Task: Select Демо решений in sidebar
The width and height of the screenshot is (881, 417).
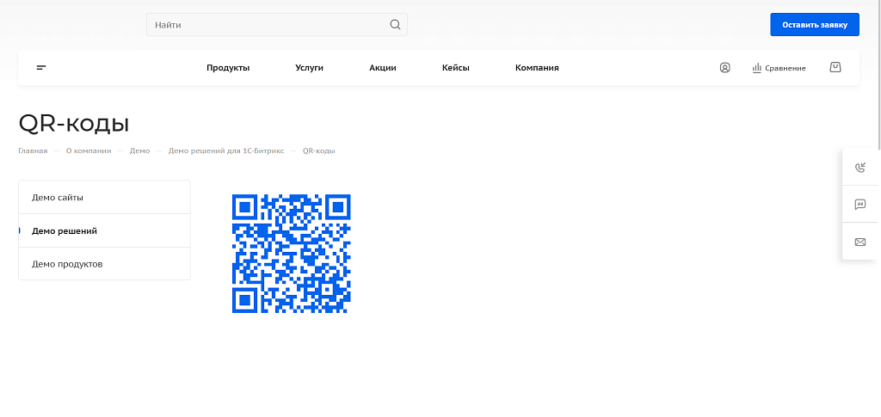Action: pyautogui.click(x=104, y=230)
